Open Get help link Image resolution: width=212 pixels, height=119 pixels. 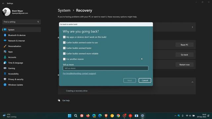click(66, 100)
